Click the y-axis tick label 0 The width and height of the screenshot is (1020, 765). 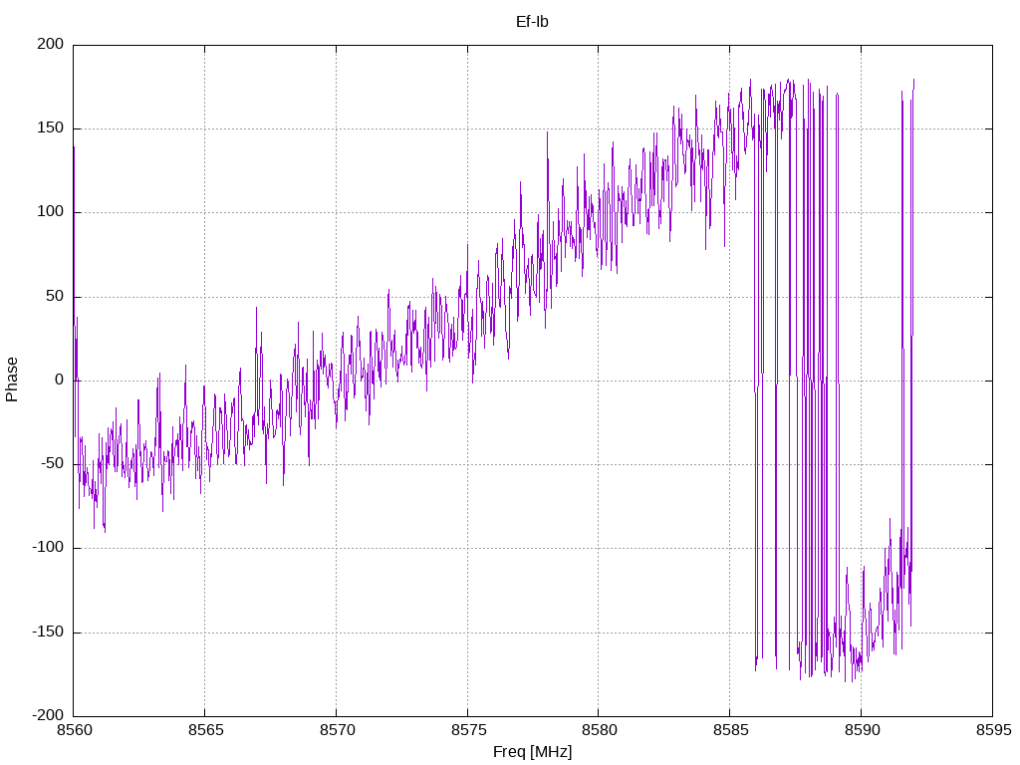tap(59, 380)
